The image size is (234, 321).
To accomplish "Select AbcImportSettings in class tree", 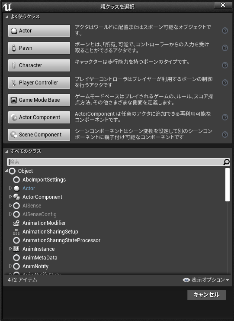I will pos(44,180).
